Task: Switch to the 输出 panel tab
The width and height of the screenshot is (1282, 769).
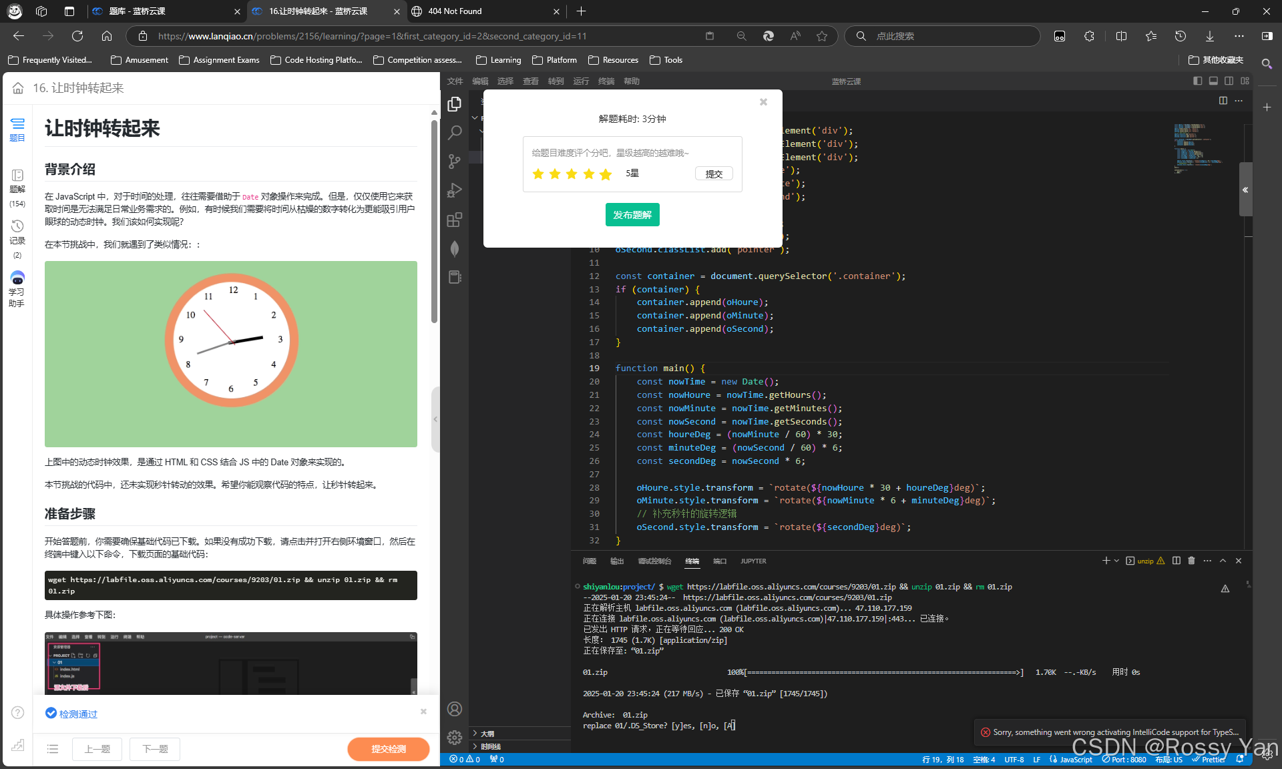Action: [x=616, y=561]
